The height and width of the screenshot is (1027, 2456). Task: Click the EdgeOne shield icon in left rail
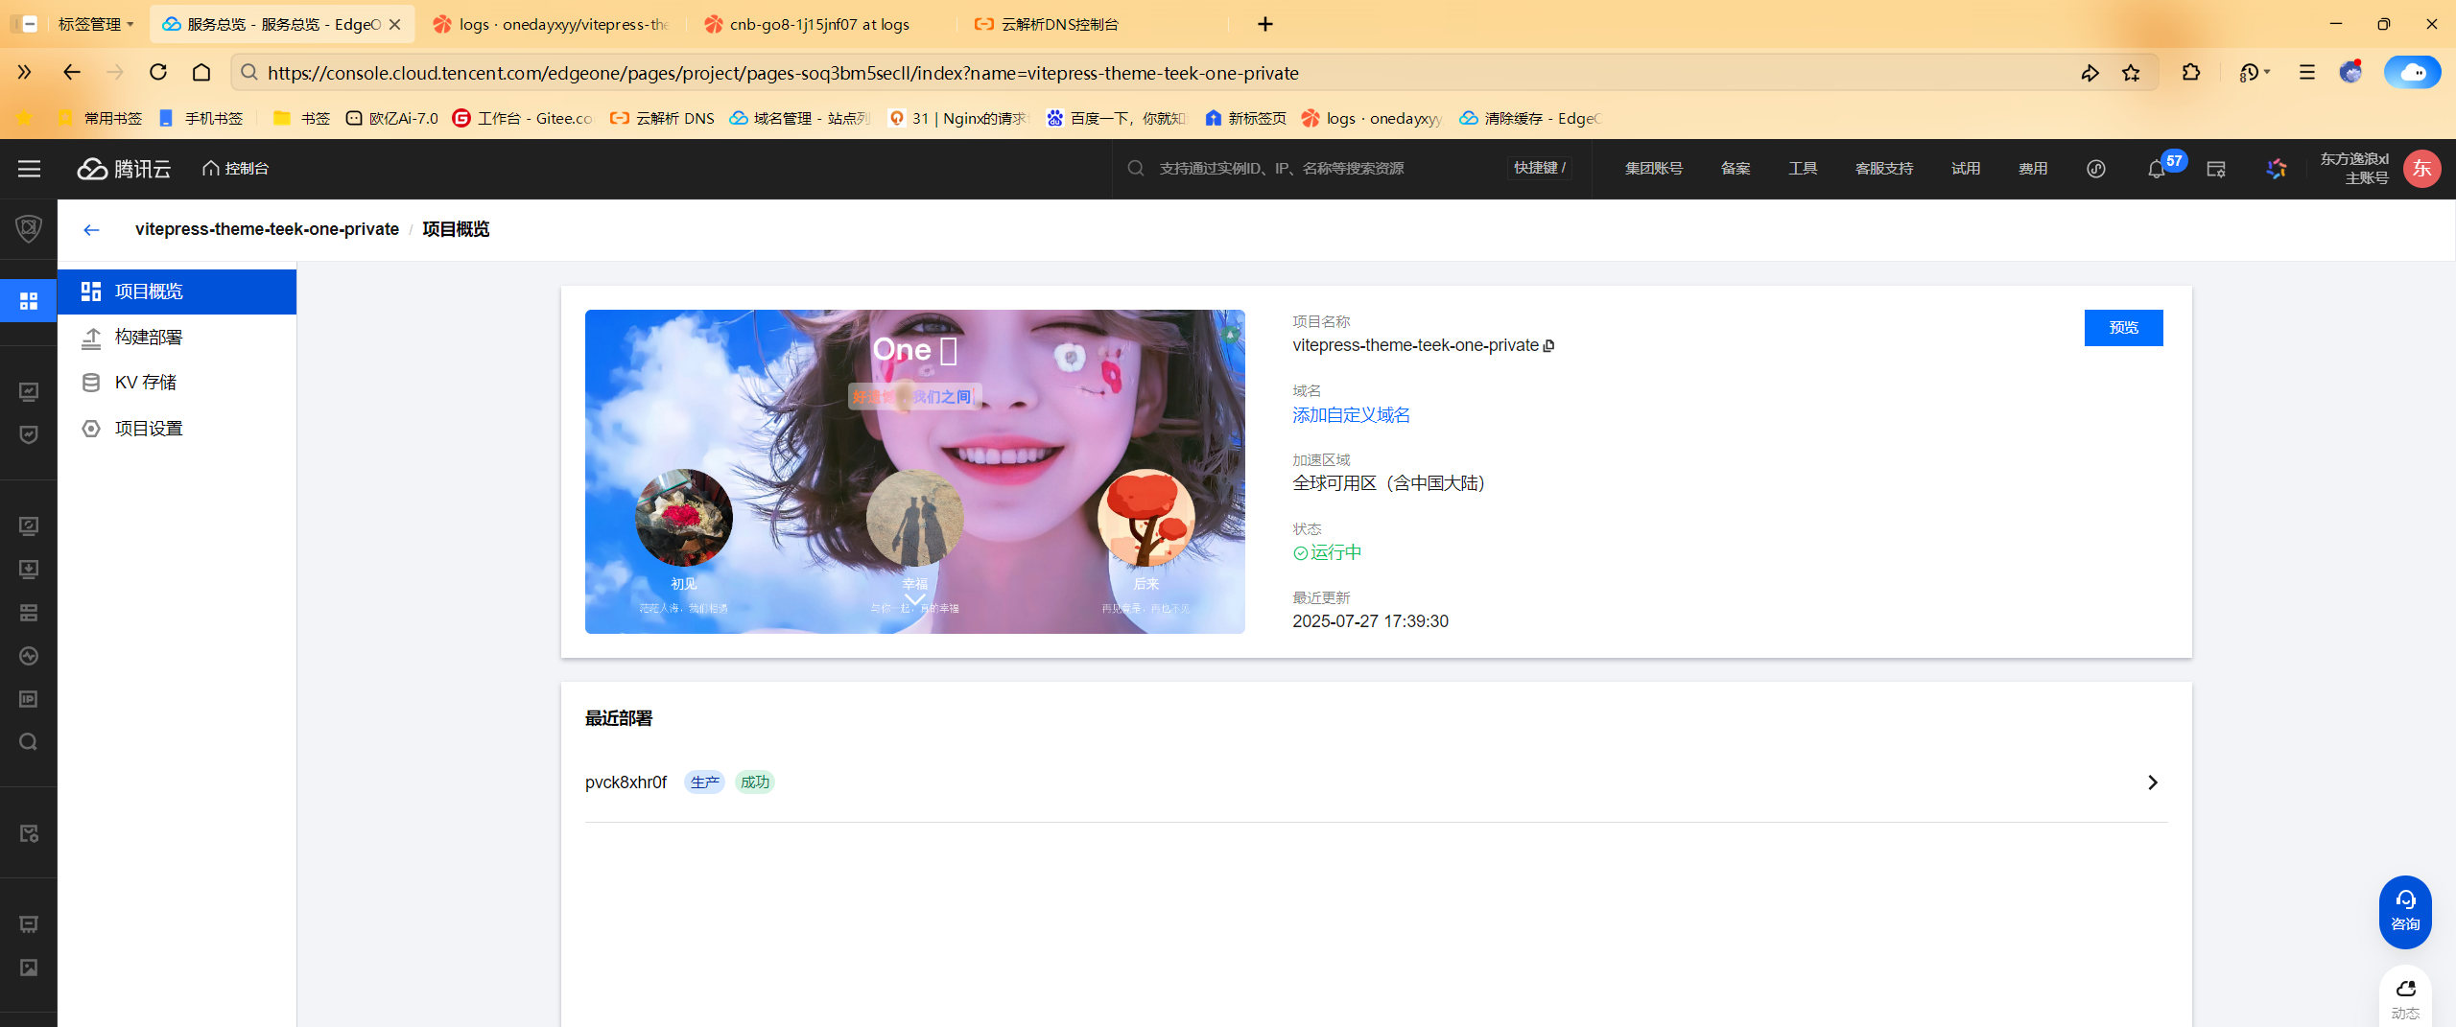point(29,228)
